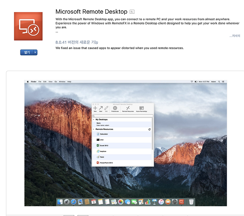Open Microsoft Remote Desktop icon in the Dock
244x216 pixels.
coord(182,202)
